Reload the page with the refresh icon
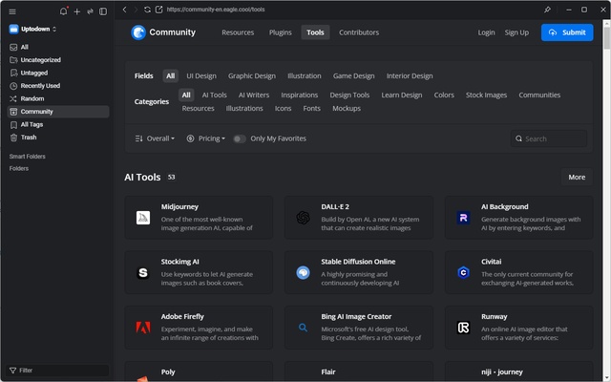The image size is (611, 382). 147,10
